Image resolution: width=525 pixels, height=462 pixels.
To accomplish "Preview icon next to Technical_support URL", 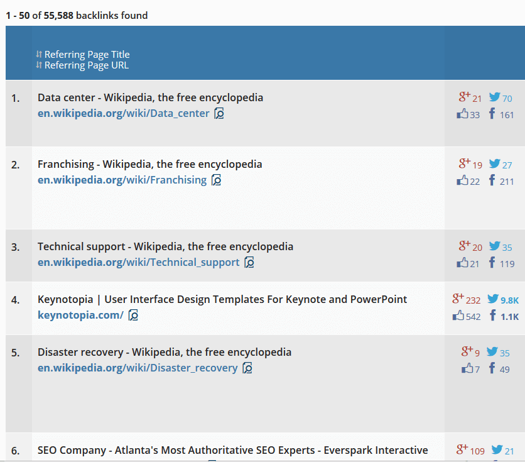I will (x=249, y=263).
